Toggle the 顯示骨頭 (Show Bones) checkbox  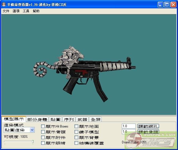(43, 132)
